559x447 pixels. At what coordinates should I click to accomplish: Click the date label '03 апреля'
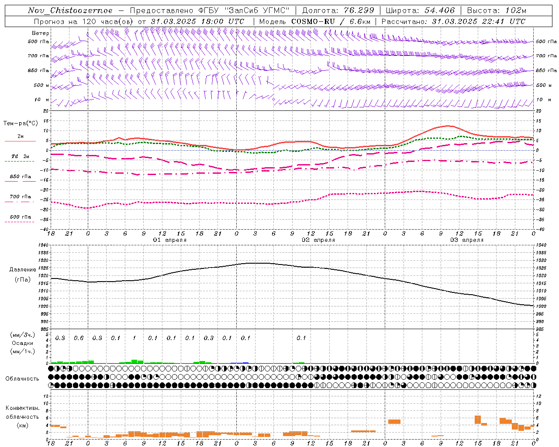click(467, 240)
